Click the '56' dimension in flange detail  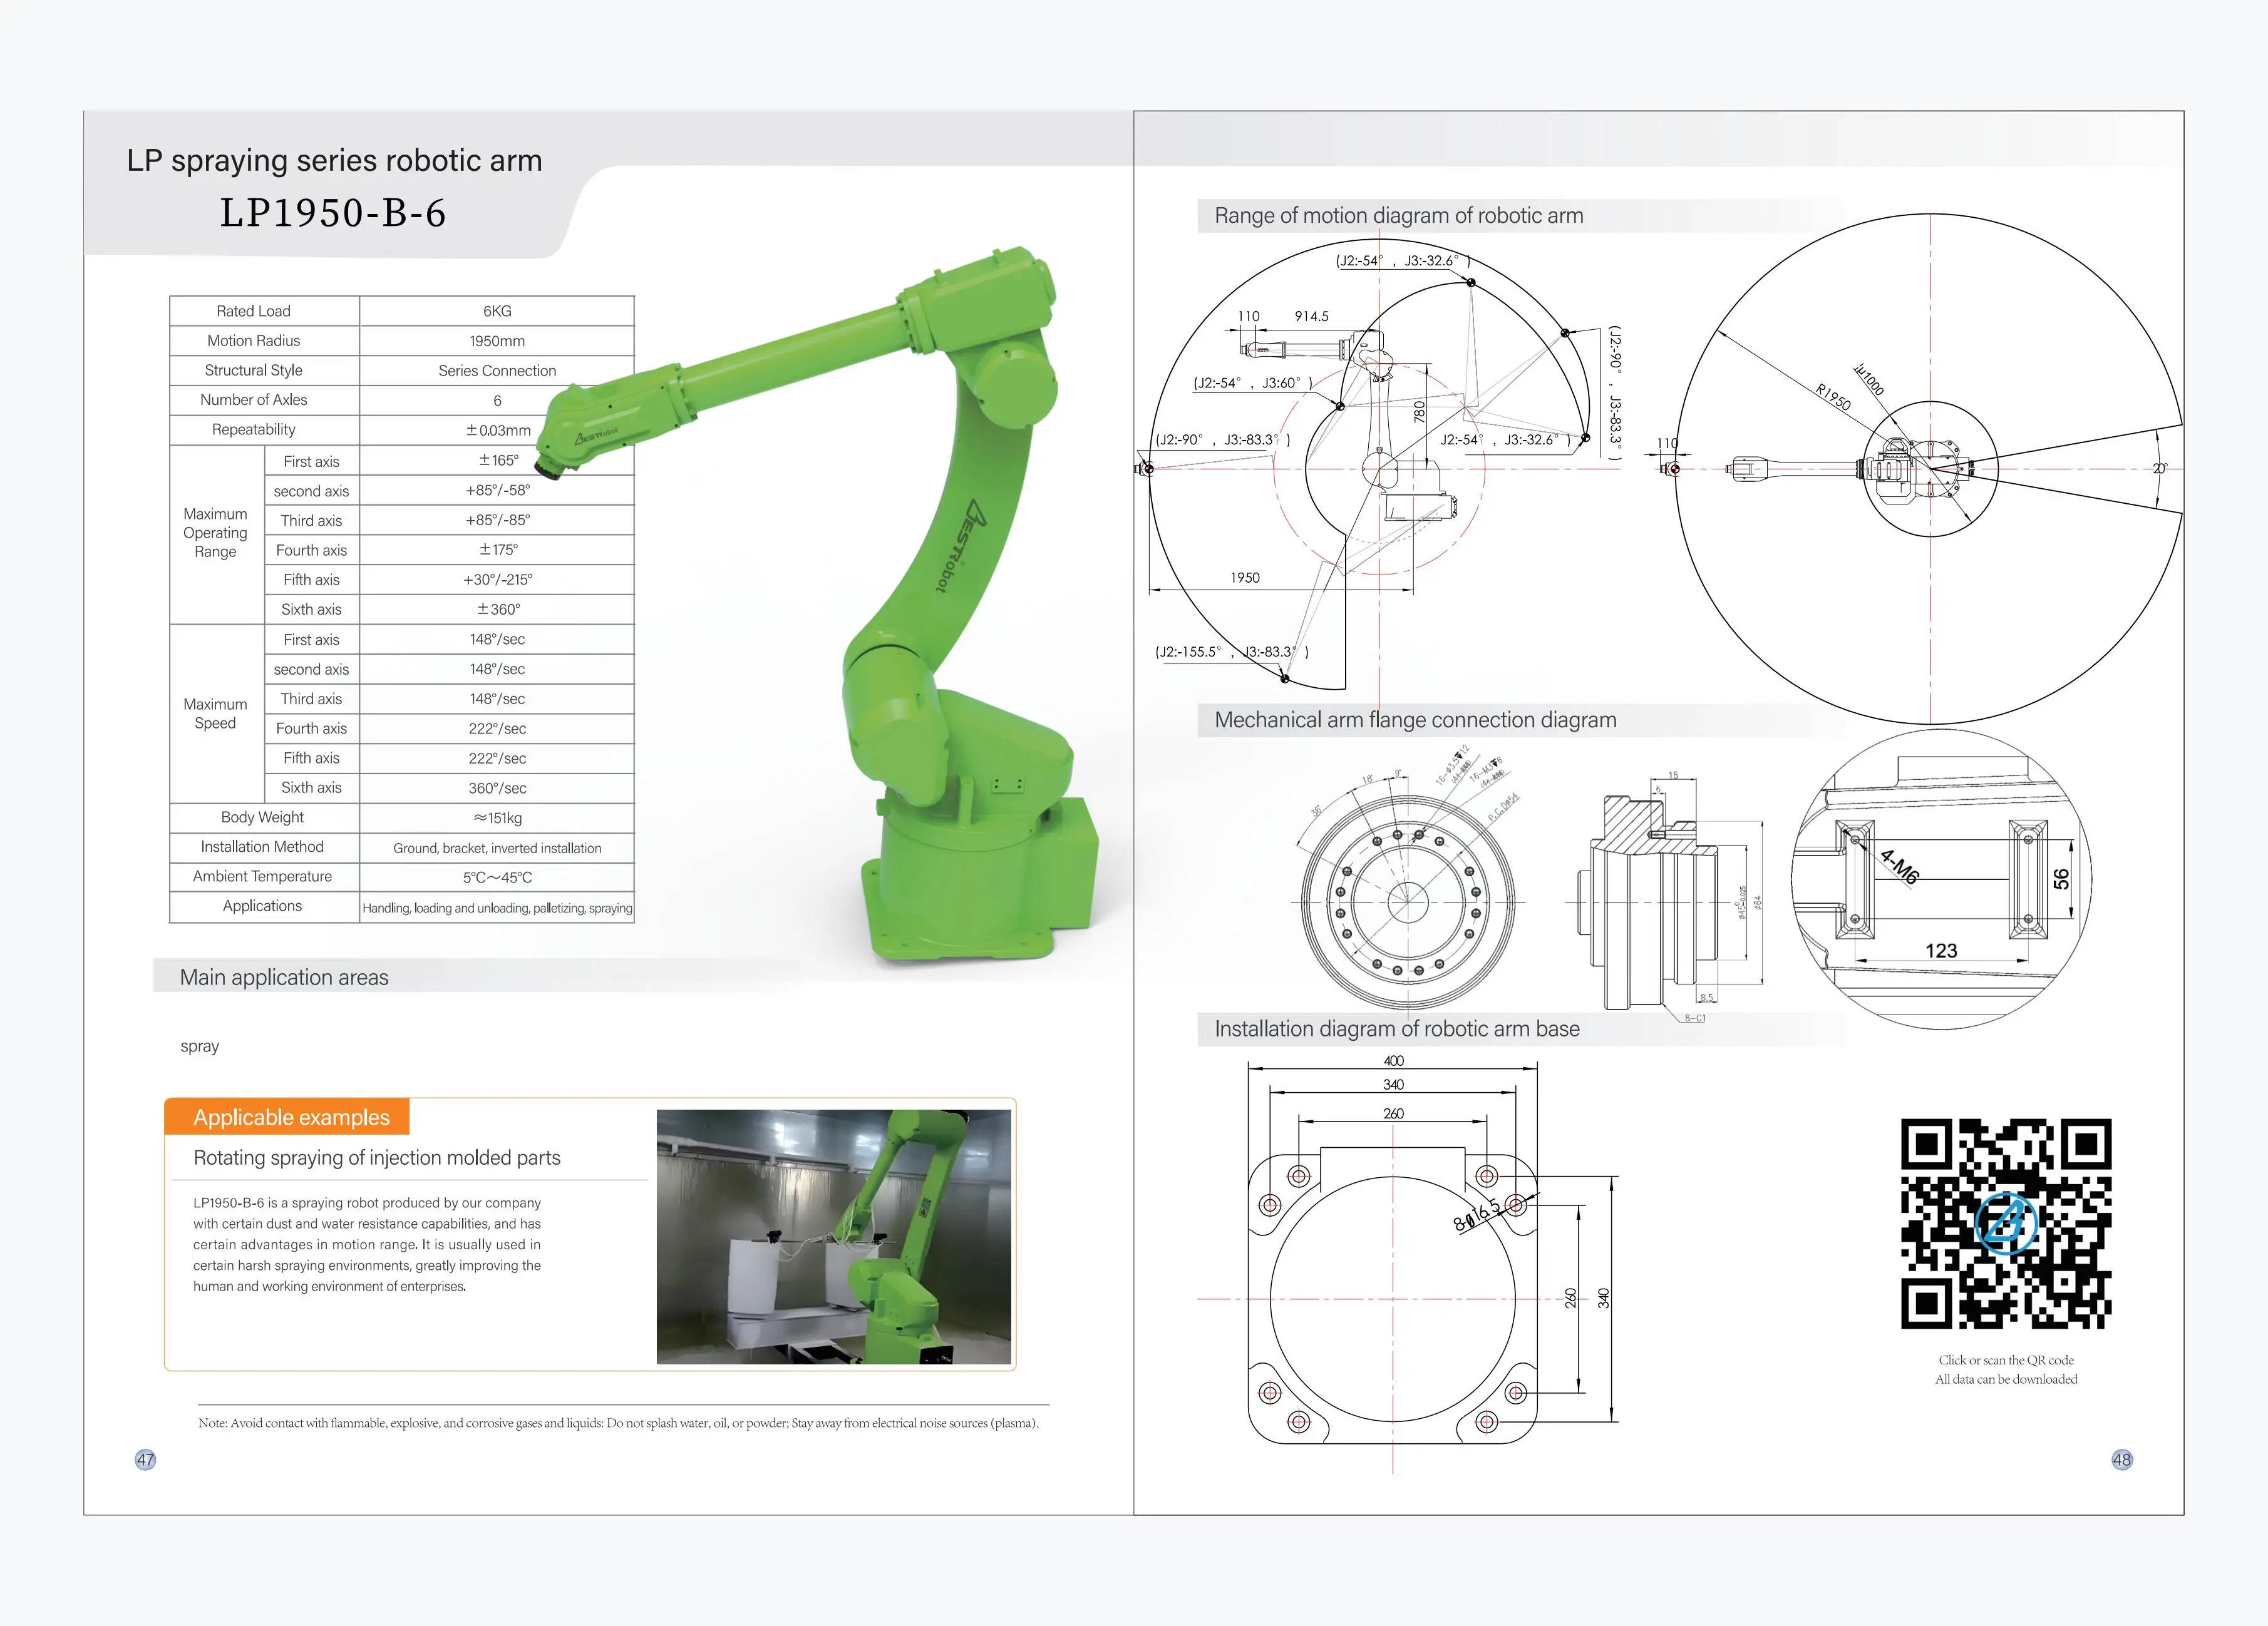click(2060, 879)
